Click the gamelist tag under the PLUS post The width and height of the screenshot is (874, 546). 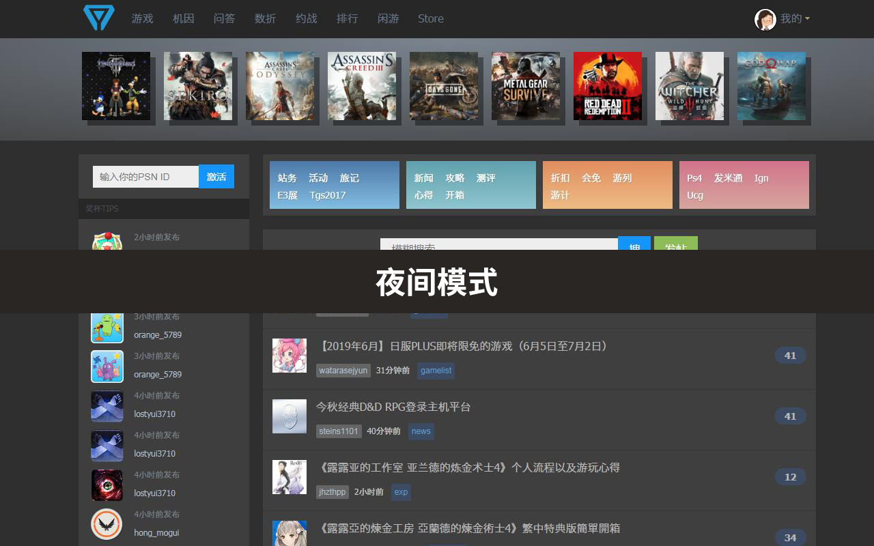point(436,371)
